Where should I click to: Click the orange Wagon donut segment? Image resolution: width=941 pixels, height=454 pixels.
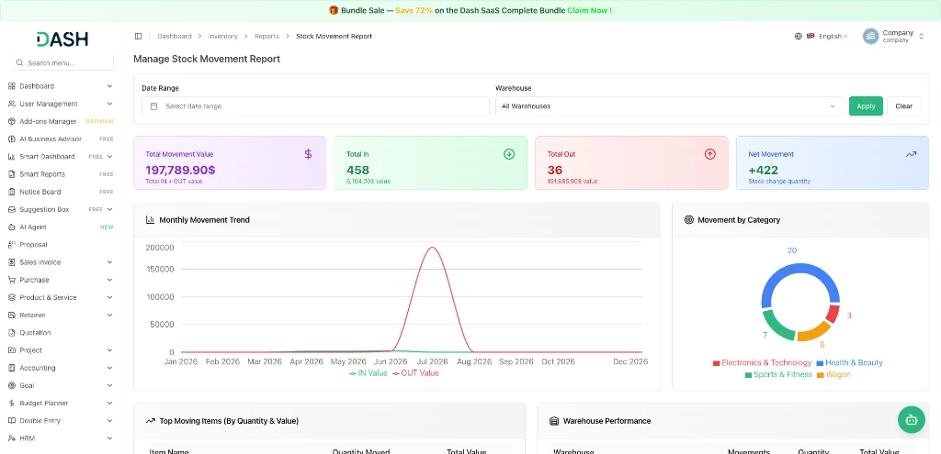(812, 332)
